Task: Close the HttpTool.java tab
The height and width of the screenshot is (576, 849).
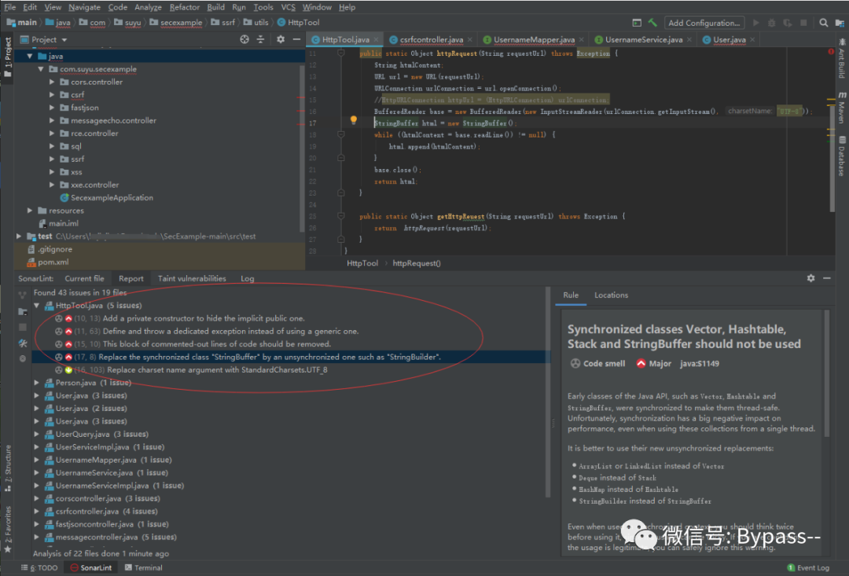Action: point(376,39)
